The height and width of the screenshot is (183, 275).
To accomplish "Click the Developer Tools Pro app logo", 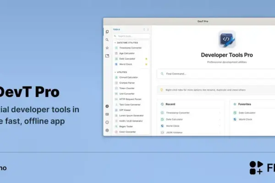I will coord(227,39).
